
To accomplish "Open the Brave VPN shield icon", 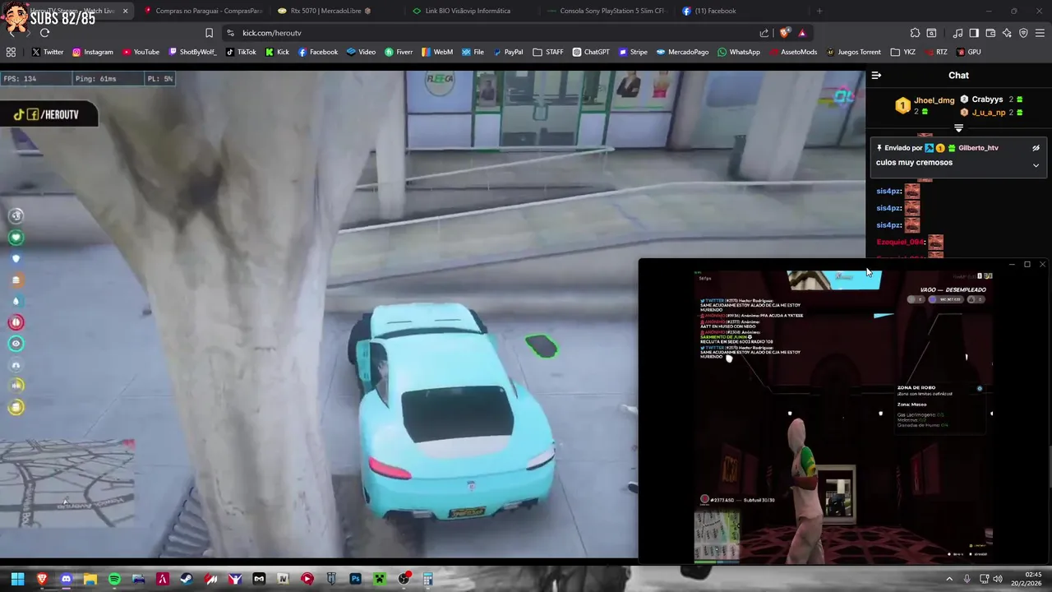I will tap(1023, 33).
